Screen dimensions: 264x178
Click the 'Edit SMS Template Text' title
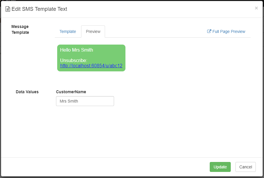[39, 9]
